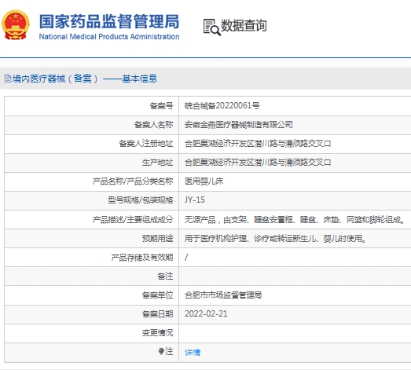This screenshot has width=411, height=370.
Task: Select company name 安徽金燕医疗器械制造有限公司
Action: (239, 125)
